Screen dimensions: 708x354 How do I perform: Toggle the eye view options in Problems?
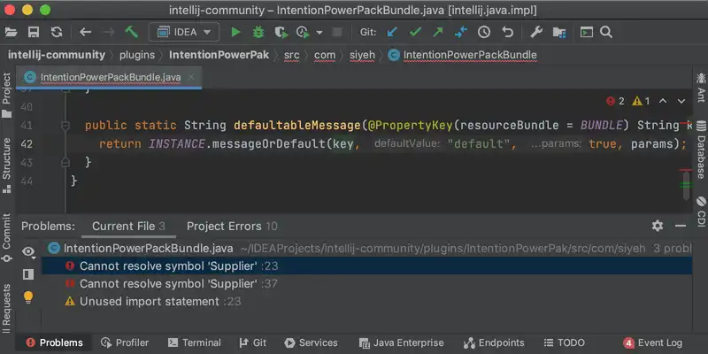click(28, 251)
